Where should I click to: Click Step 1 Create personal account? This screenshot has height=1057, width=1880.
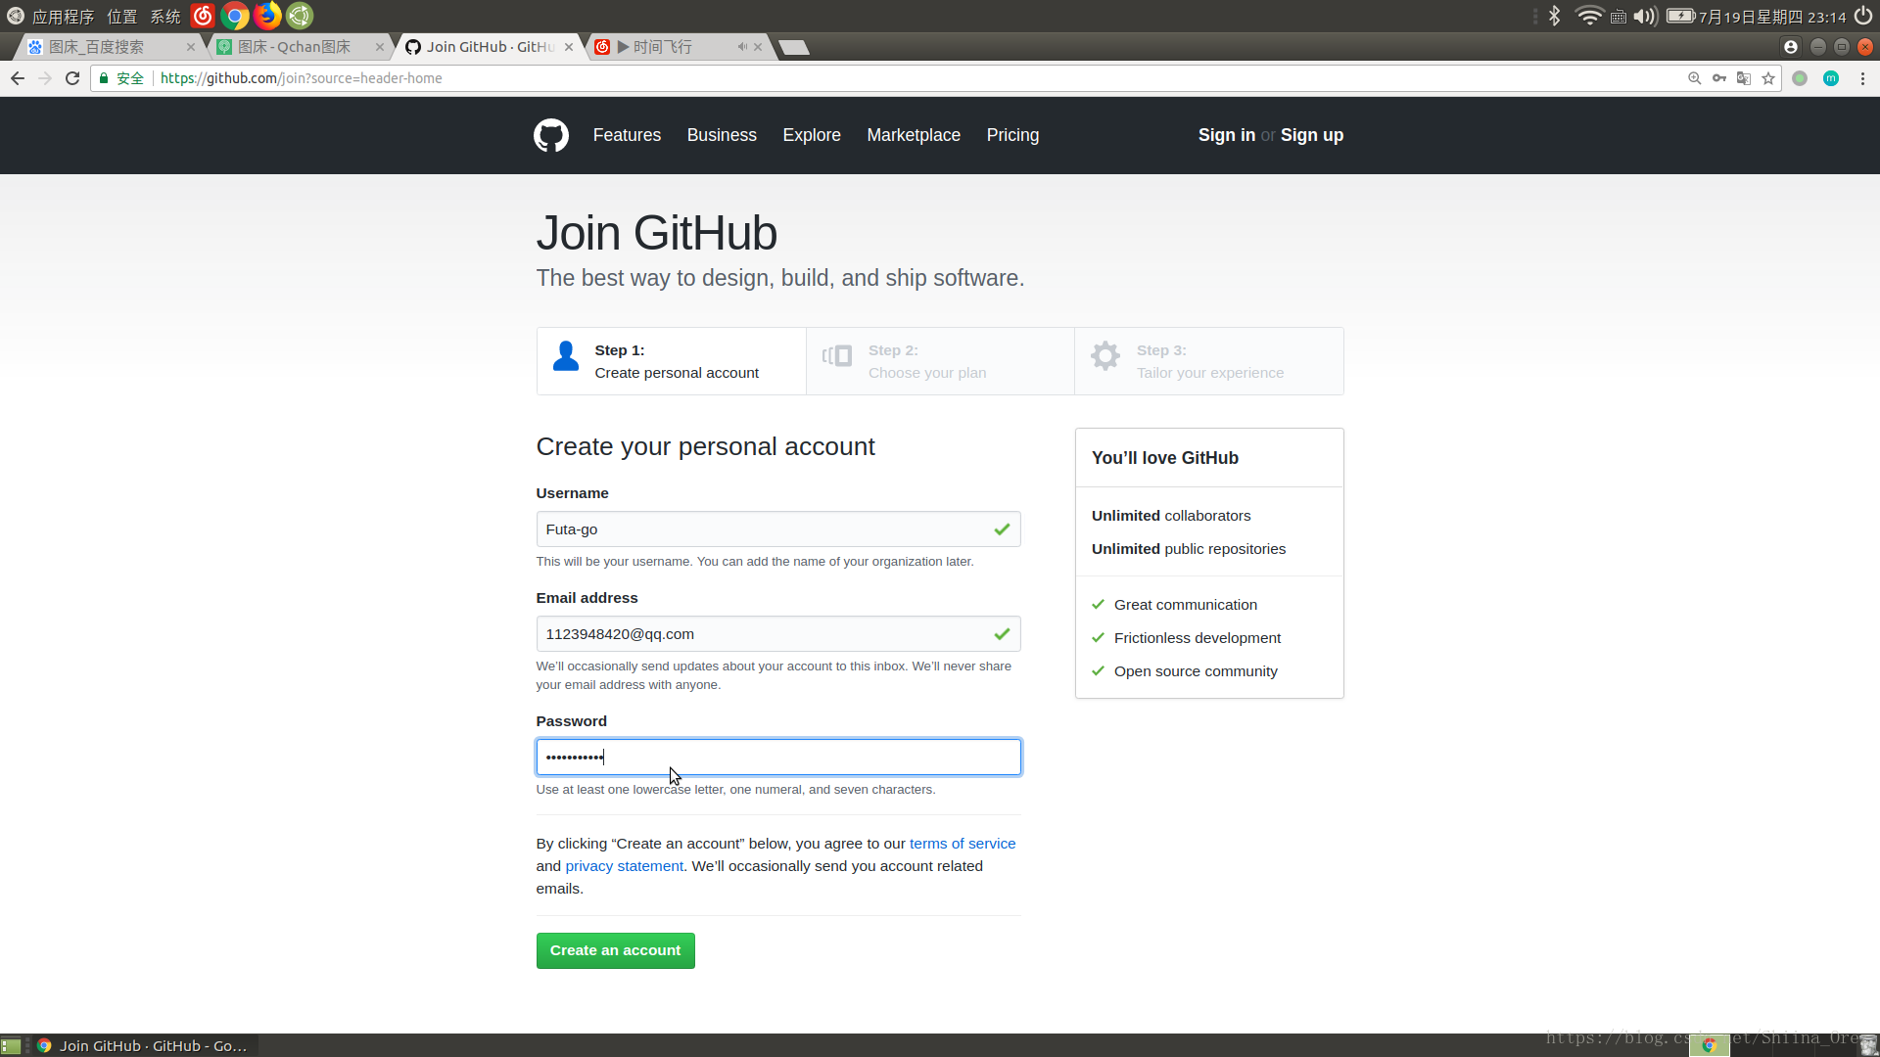click(x=671, y=361)
